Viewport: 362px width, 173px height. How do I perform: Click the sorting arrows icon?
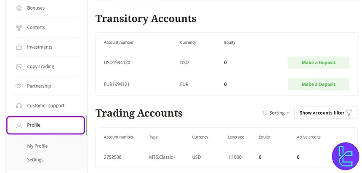coord(264,113)
